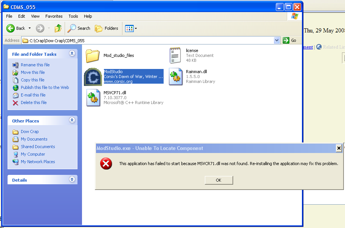Click the Related Links globe icon in background window

tap(319, 47)
